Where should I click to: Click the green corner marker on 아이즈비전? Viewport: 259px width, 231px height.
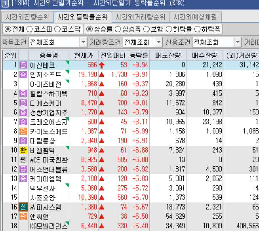[67, 81]
